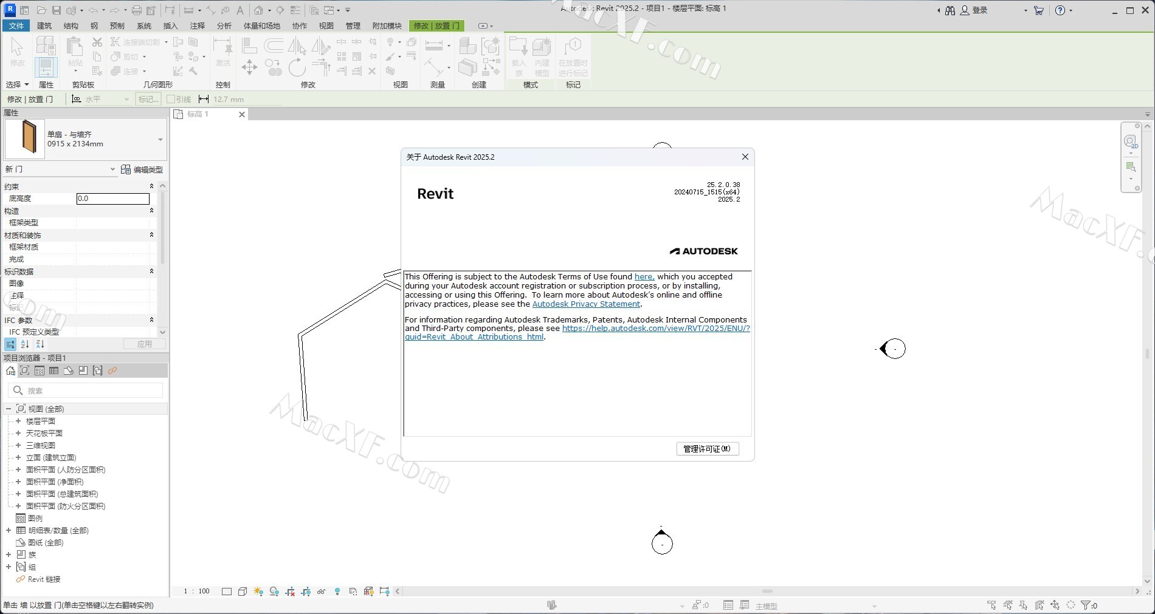Image resolution: width=1155 pixels, height=614 pixels.
Task: Expand the 族 tree node
Action: pos(9,554)
